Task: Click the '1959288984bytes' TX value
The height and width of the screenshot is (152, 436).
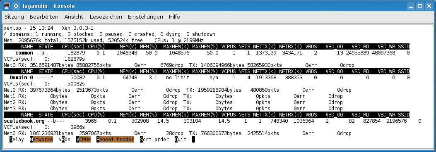Action: coord(220,90)
